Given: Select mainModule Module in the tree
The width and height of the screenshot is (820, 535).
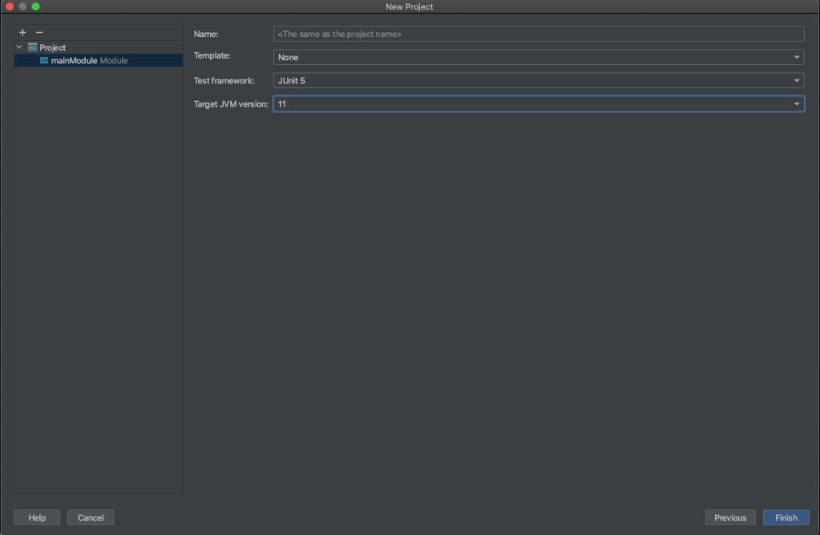Looking at the screenshot, I should (x=88, y=61).
